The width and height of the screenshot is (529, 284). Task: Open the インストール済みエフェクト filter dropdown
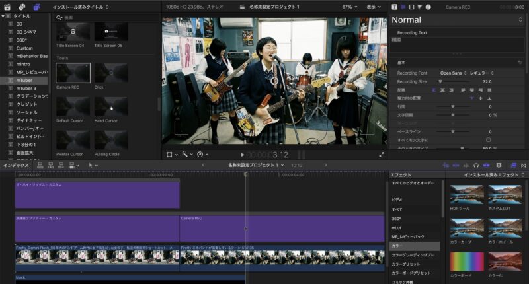[494, 175]
